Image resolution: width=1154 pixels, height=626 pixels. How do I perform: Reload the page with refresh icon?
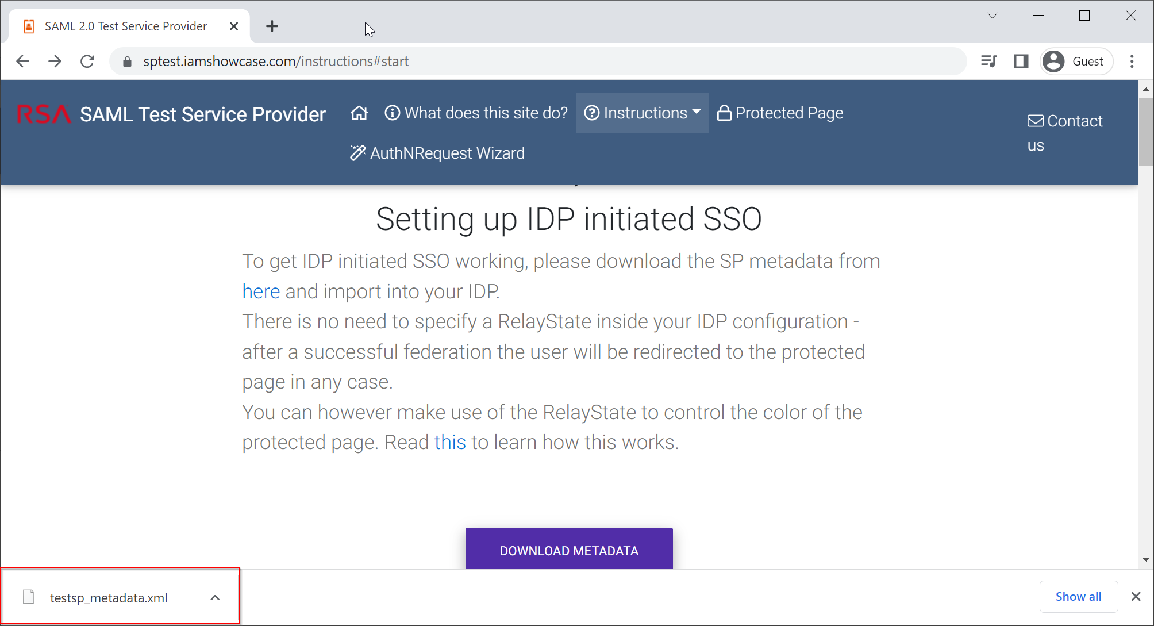pyautogui.click(x=87, y=62)
